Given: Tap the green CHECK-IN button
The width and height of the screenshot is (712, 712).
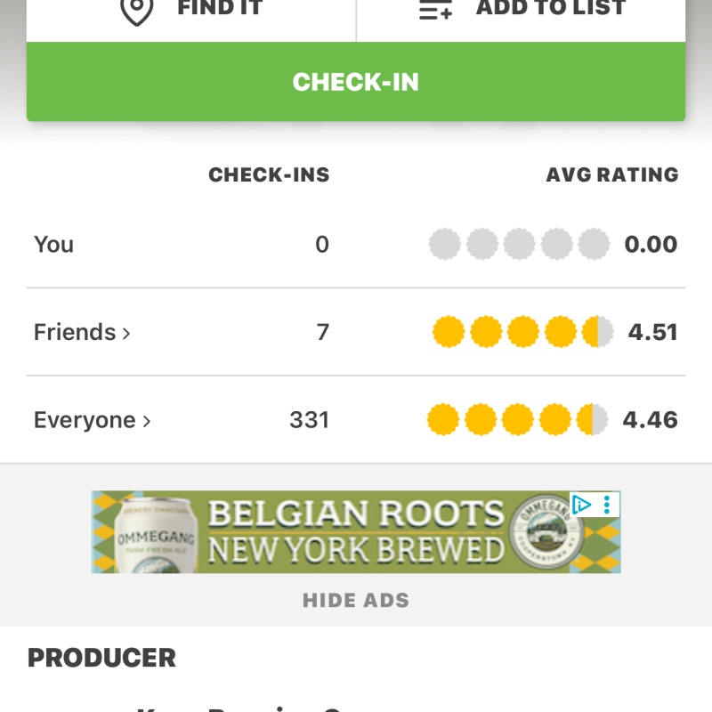Looking at the screenshot, I should (x=356, y=82).
